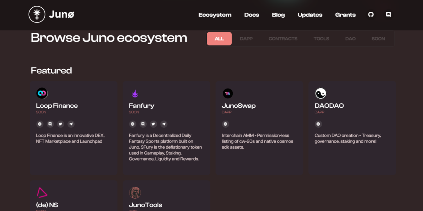This screenshot has width=423, height=211.
Task: Click the Fanfury card title
Action: click(141, 106)
